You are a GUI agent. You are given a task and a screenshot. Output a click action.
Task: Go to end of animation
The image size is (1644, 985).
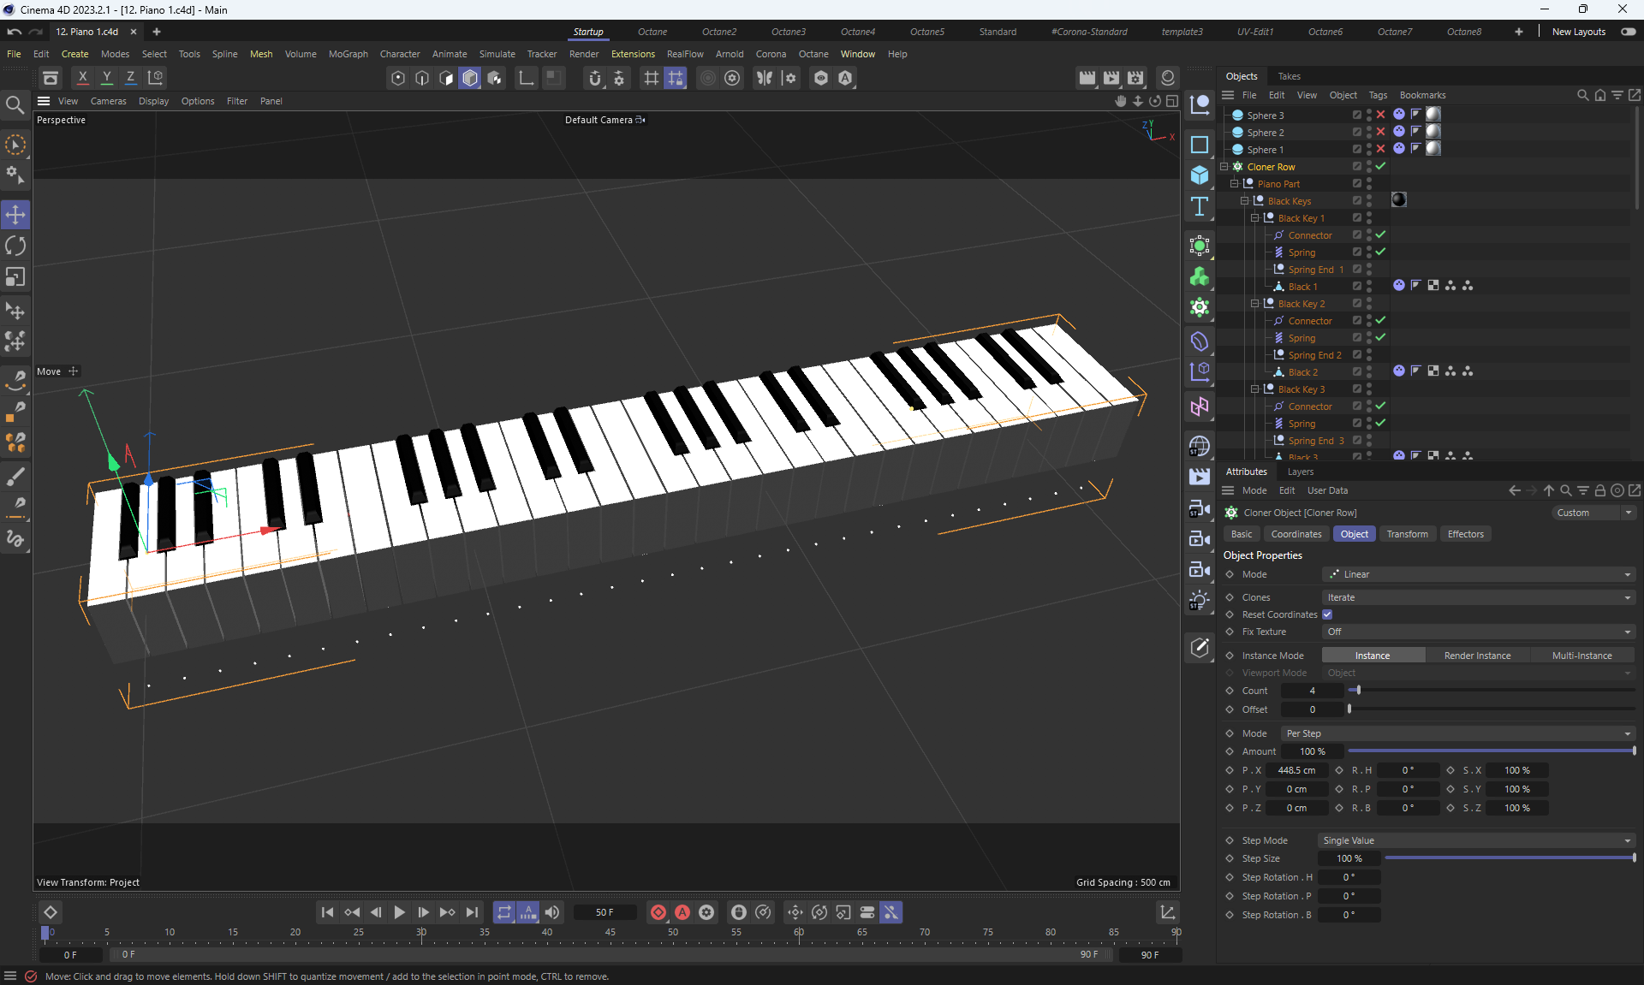coord(472,912)
